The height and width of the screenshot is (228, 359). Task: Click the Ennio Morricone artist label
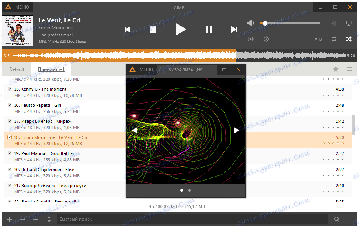click(56, 28)
